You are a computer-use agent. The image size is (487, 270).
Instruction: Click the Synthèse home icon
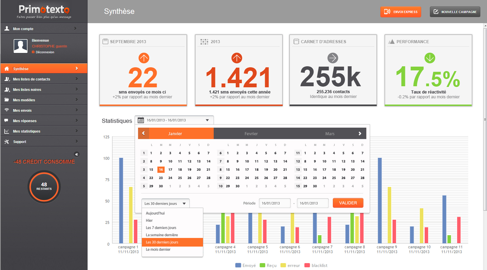click(x=7, y=69)
